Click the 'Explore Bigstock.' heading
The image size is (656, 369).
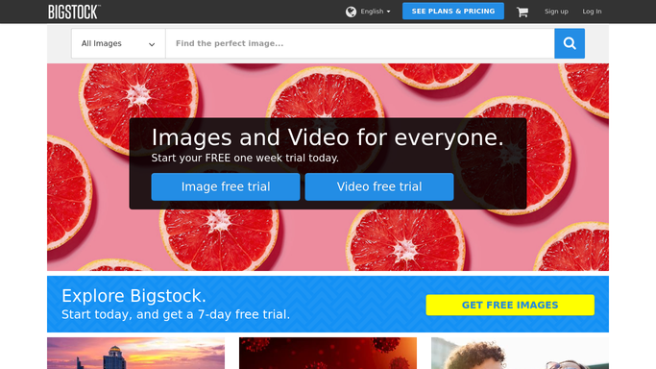pos(134,296)
